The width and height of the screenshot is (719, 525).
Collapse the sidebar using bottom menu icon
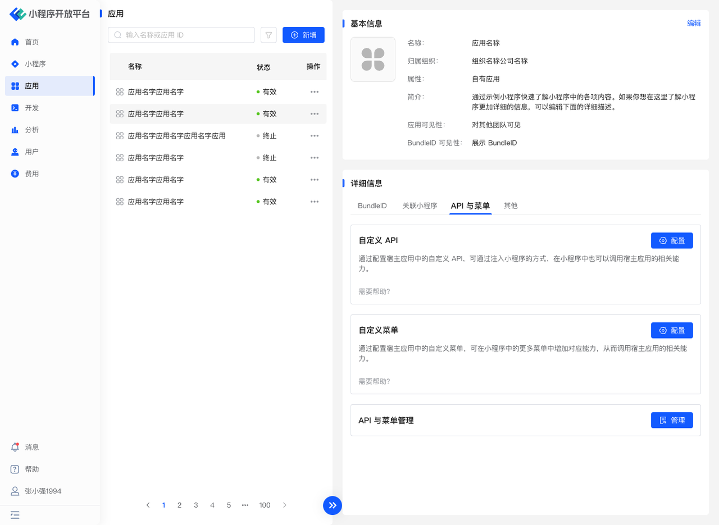[x=15, y=514]
